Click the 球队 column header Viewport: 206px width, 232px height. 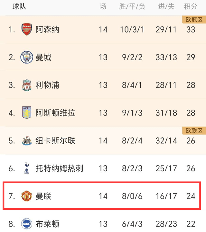tap(19, 6)
